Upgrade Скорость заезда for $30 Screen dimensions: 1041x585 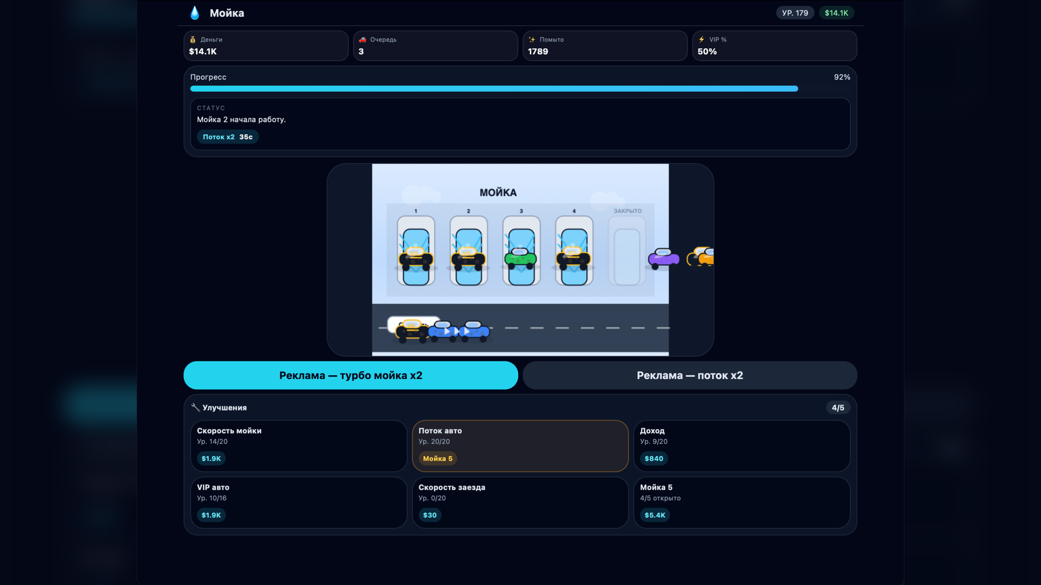[429, 515]
